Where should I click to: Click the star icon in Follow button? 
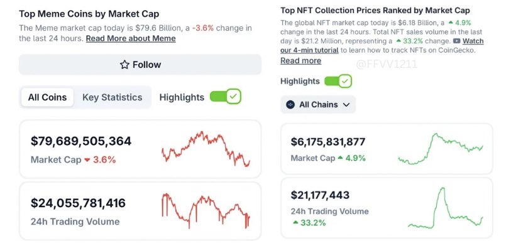[x=124, y=65]
